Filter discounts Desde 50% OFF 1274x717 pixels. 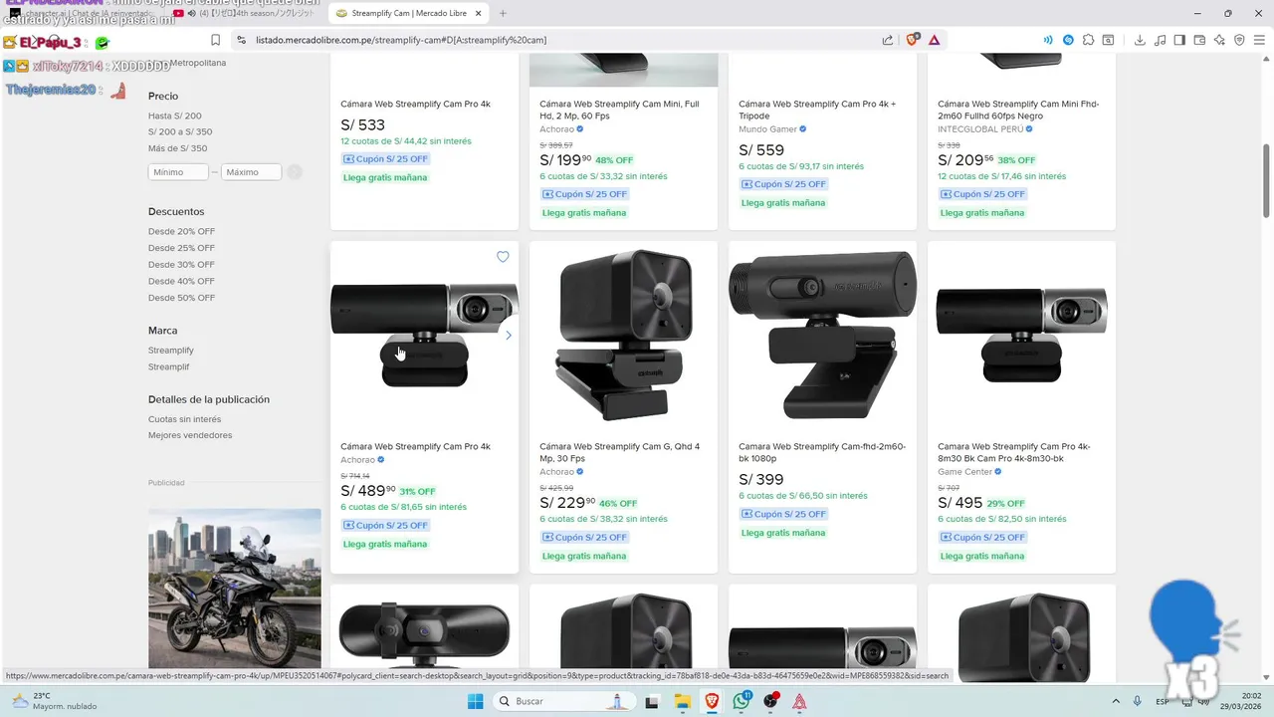[181, 298]
